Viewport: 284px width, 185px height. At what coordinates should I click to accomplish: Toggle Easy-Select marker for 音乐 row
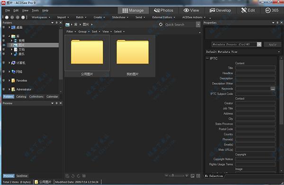(x=4, y=54)
